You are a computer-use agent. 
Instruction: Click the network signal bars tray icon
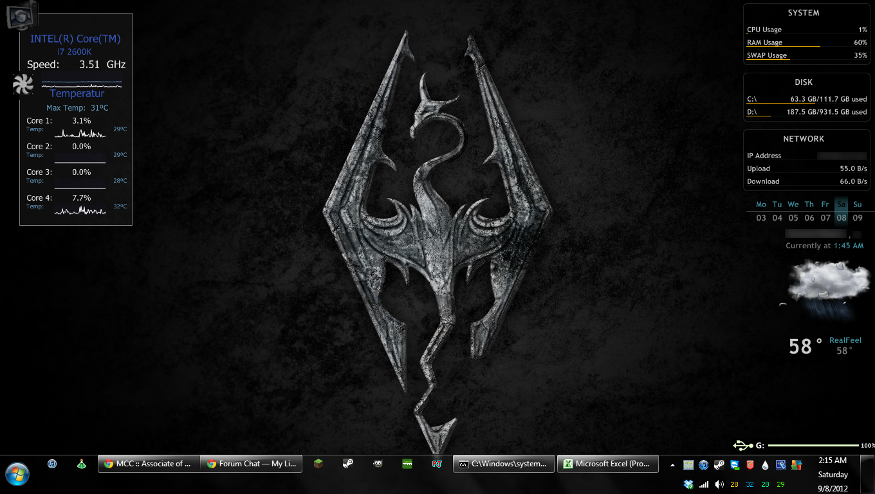(x=704, y=484)
